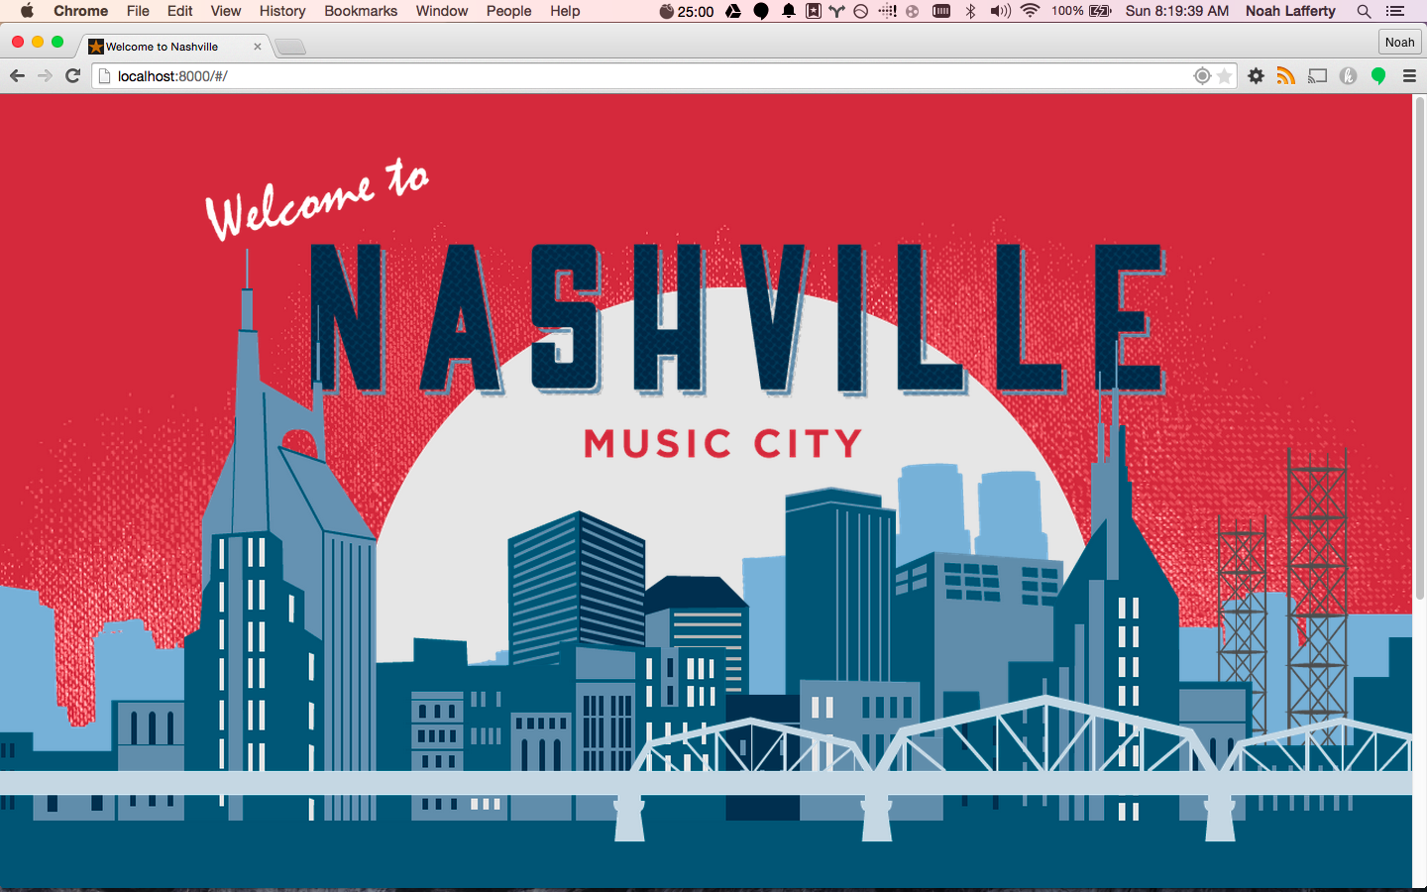Click the page's vertical scrollbar thumb
The width and height of the screenshot is (1427, 892).
point(1419,347)
